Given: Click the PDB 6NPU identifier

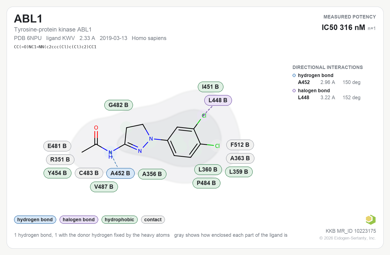Looking at the screenshot, I should 28,38.
